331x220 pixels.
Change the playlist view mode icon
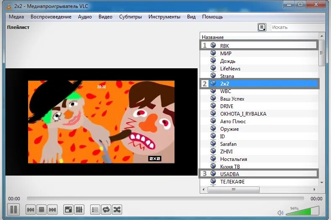point(262,27)
